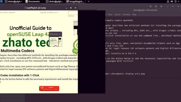Click the Spanish language link
Screen dimensions: 181x102
tap(12, 12)
